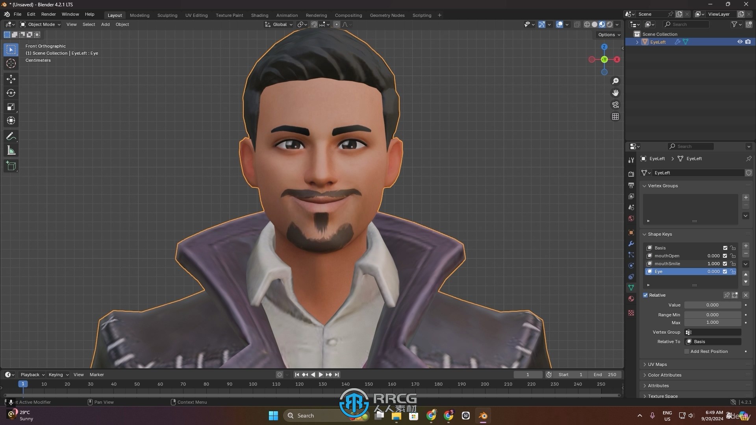Select the Scale tool
This screenshot has width=756, height=425.
pyautogui.click(x=11, y=107)
